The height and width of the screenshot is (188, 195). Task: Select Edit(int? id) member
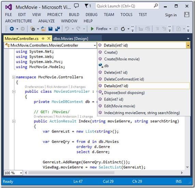(x=144, y=99)
